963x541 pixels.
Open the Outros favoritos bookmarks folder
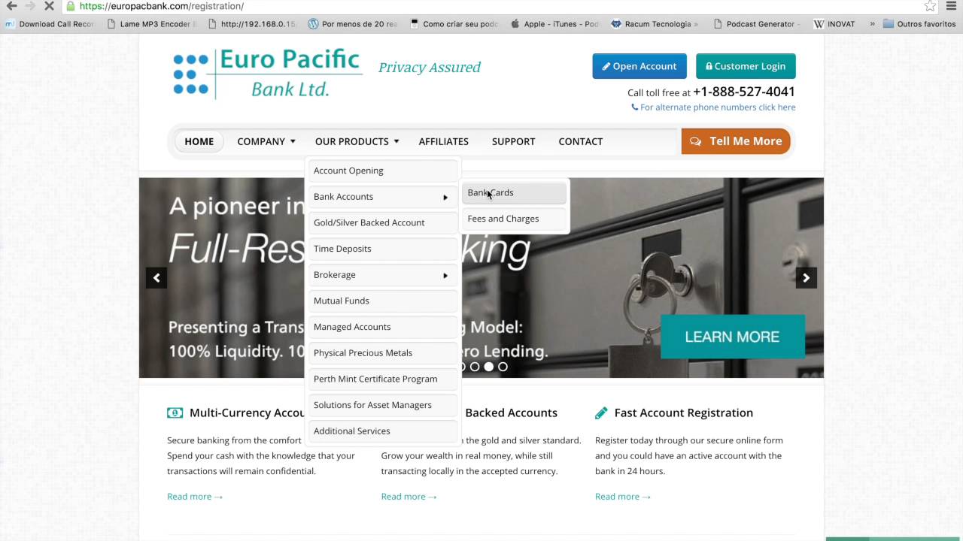point(919,24)
